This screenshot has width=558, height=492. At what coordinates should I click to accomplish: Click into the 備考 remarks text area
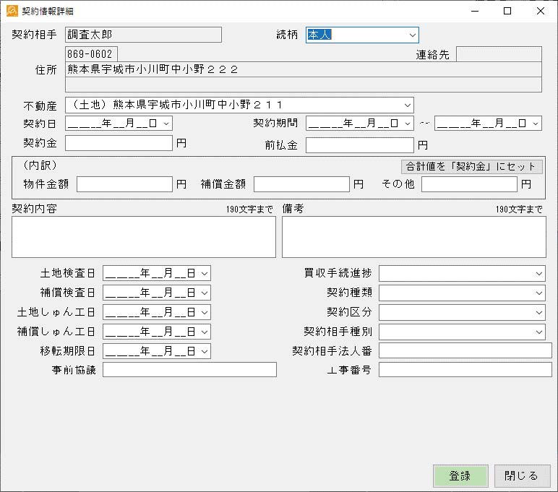point(413,237)
